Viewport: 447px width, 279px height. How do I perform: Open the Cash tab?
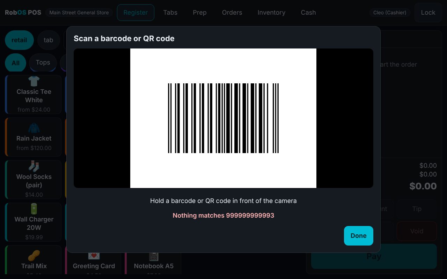click(308, 13)
